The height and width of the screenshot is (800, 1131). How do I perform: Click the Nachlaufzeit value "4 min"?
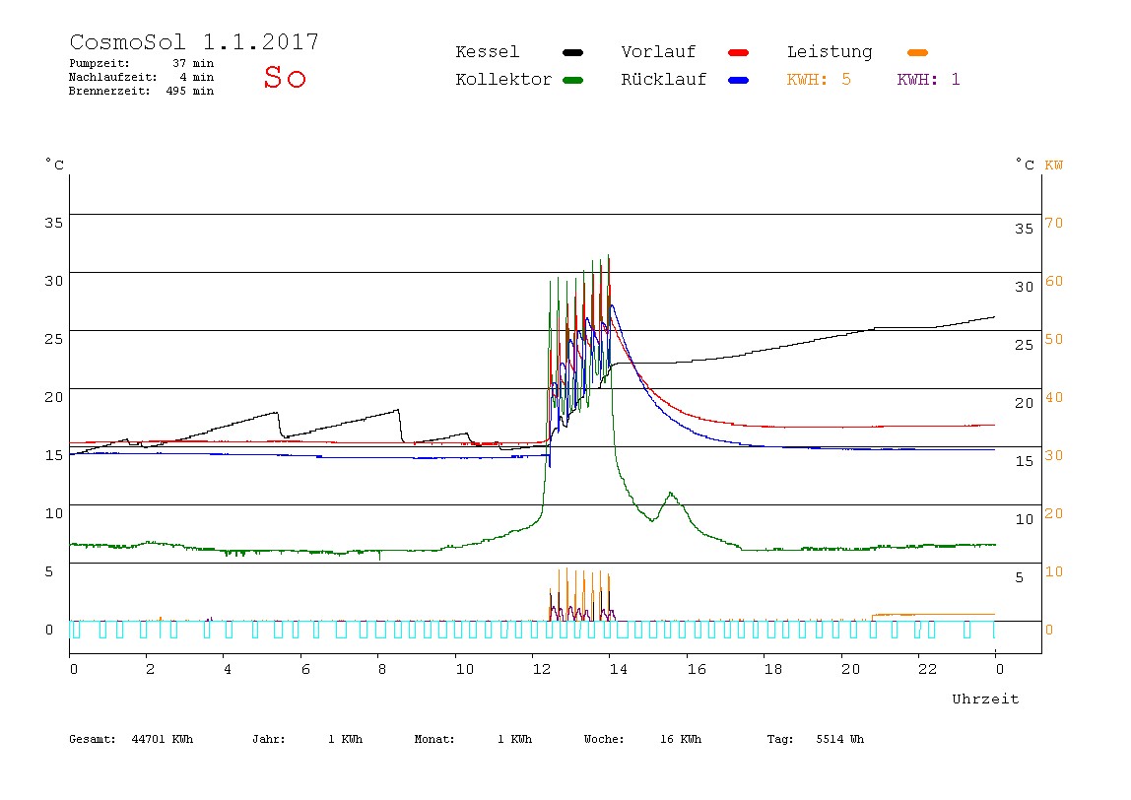(197, 77)
